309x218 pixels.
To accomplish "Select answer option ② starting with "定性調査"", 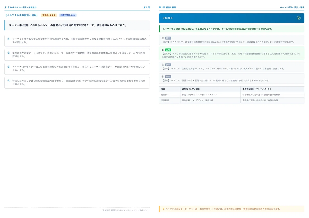I will coord(77,55).
